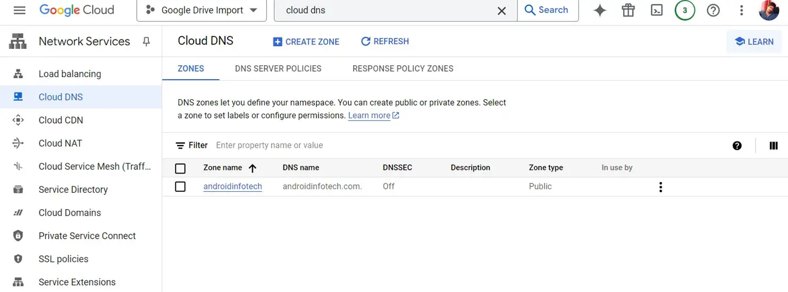
Task: Click the Google Cloud logo
Action: [x=77, y=10]
